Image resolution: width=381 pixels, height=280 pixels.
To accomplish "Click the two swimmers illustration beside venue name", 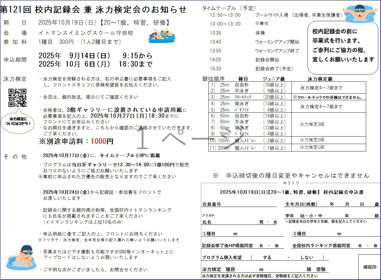I will pyautogui.click(x=162, y=36).
